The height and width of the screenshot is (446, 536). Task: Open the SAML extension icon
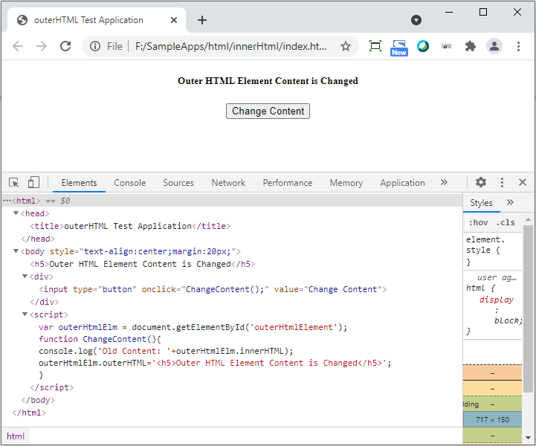pyautogui.click(x=447, y=46)
